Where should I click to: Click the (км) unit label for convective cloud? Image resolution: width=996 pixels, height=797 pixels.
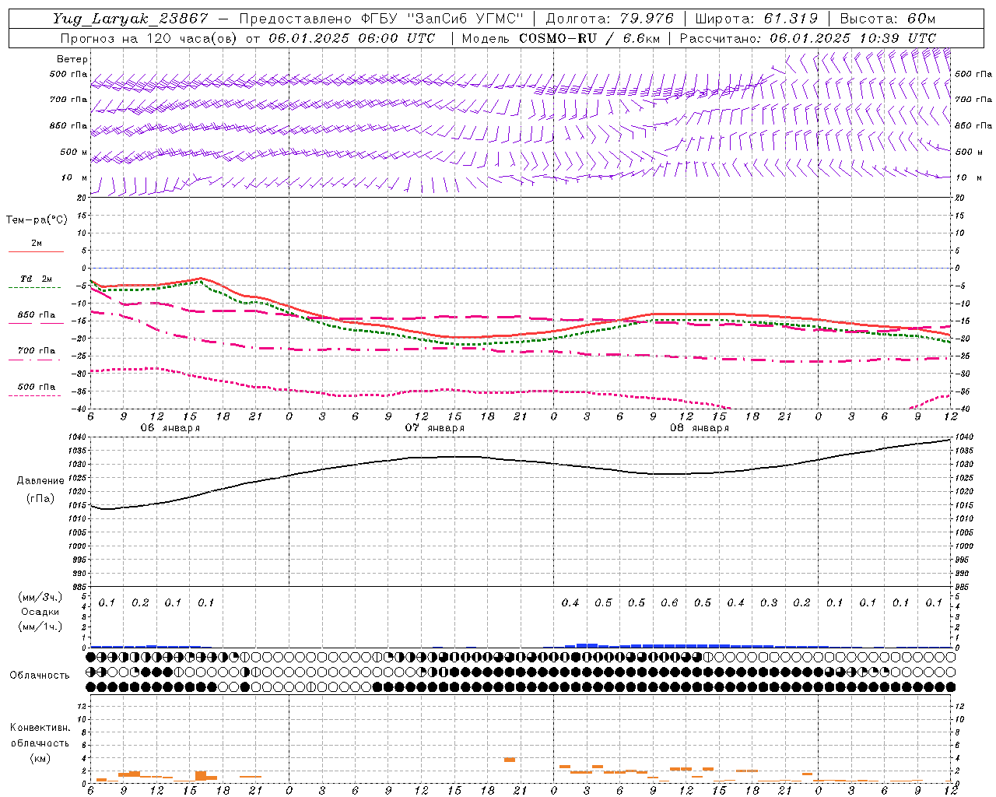tap(40, 758)
